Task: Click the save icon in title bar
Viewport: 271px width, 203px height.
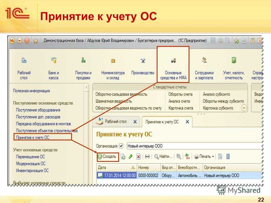Action: (x=213, y=41)
